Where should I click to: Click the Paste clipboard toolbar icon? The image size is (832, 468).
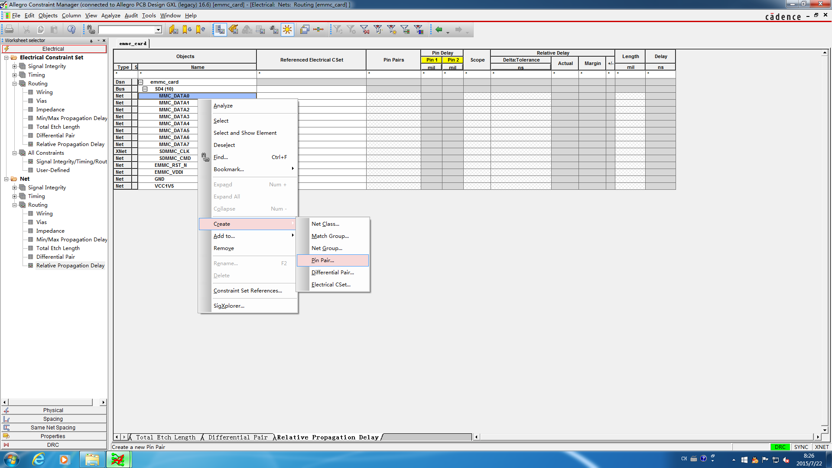pyautogui.click(x=54, y=29)
